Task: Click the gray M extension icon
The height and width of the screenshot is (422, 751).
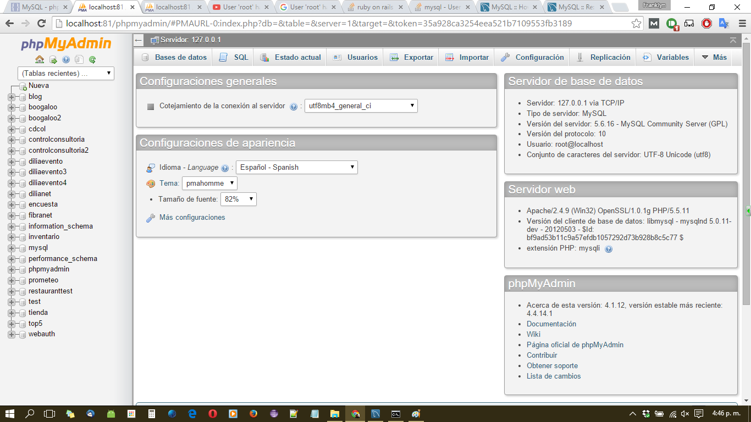Action: (654, 24)
